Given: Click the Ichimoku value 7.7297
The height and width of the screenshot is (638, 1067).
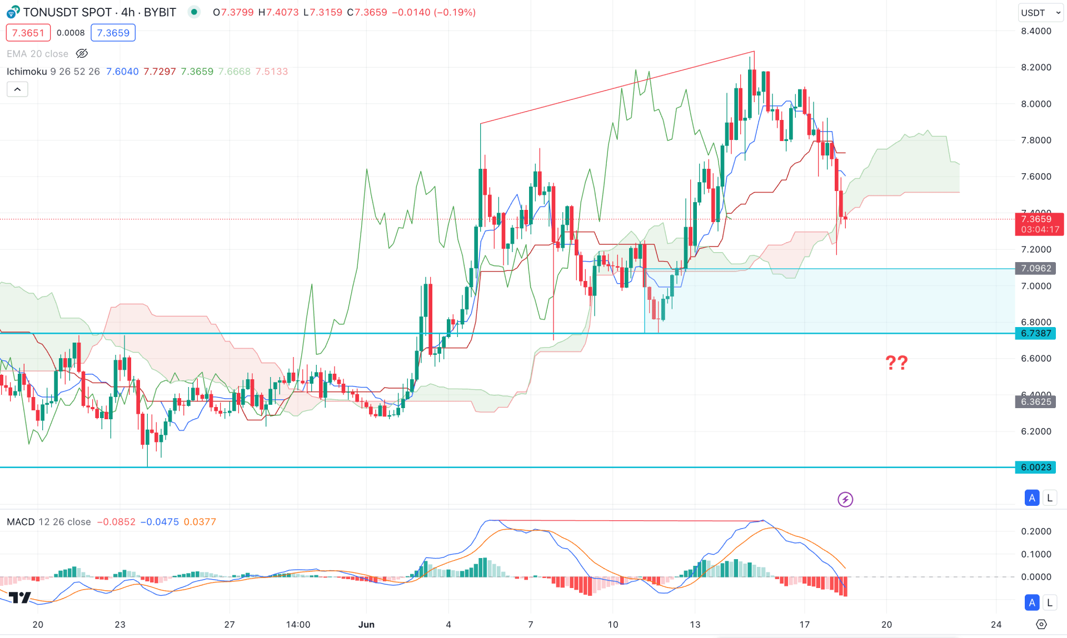Looking at the screenshot, I should point(159,72).
